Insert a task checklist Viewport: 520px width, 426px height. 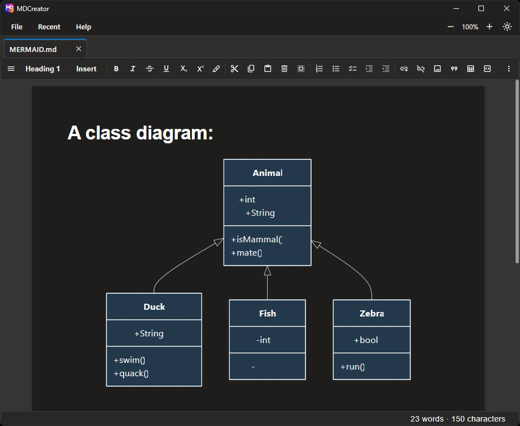(353, 69)
